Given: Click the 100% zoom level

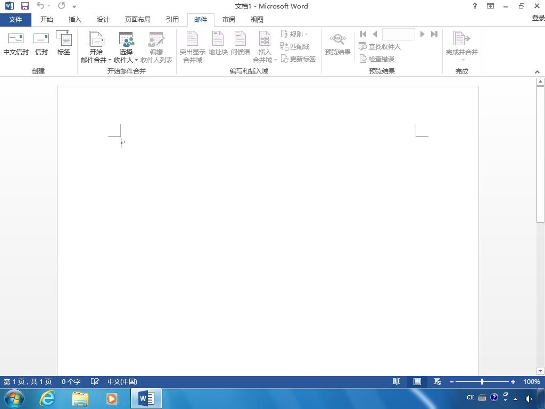Looking at the screenshot, I should [x=532, y=381].
